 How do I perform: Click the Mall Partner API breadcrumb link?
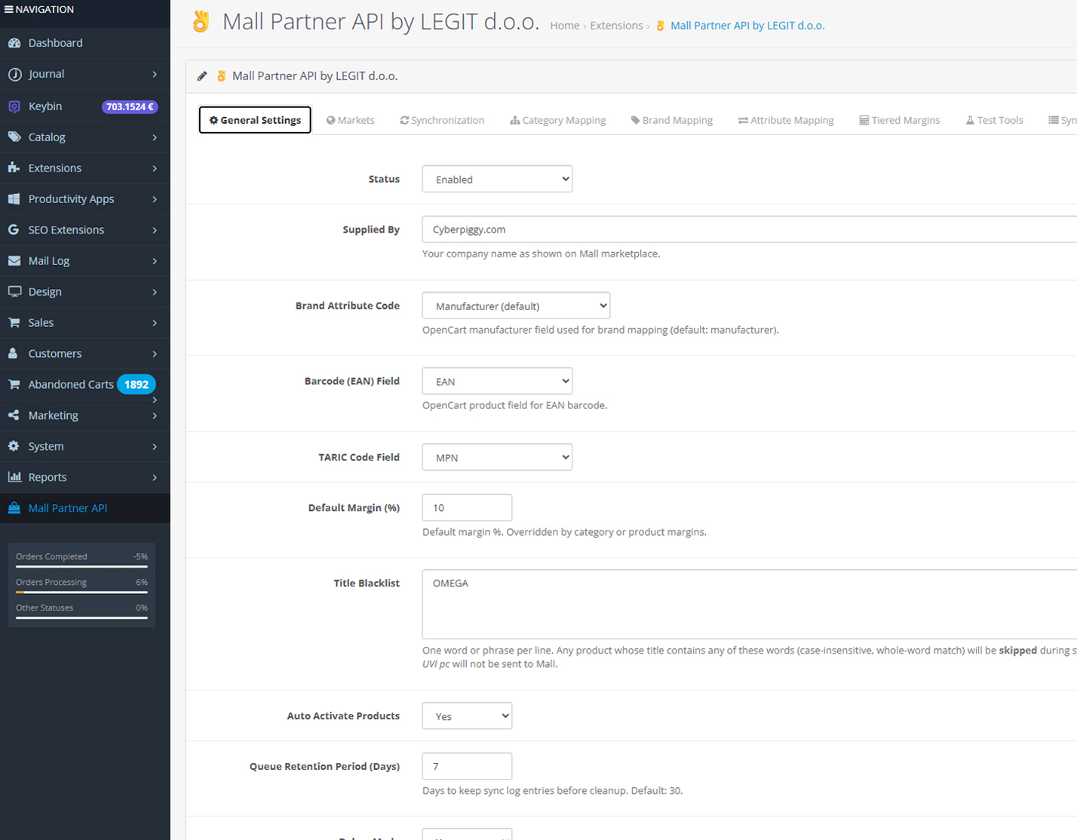pos(747,26)
